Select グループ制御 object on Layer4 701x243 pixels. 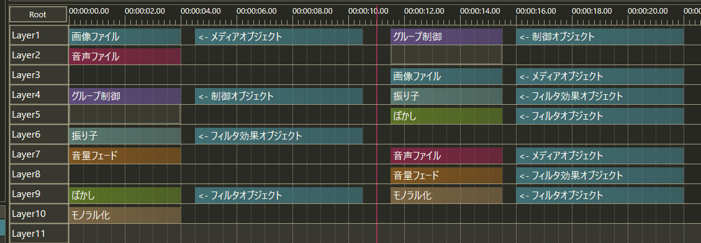coord(125,96)
